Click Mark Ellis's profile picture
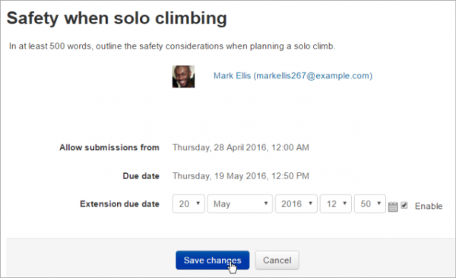The width and height of the screenshot is (456, 278). pyautogui.click(x=183, y=77)
